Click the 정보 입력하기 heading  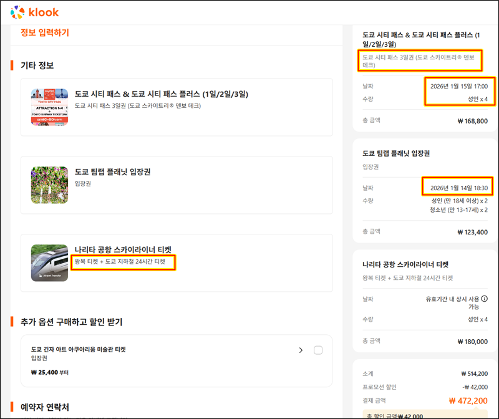[45, 32]
